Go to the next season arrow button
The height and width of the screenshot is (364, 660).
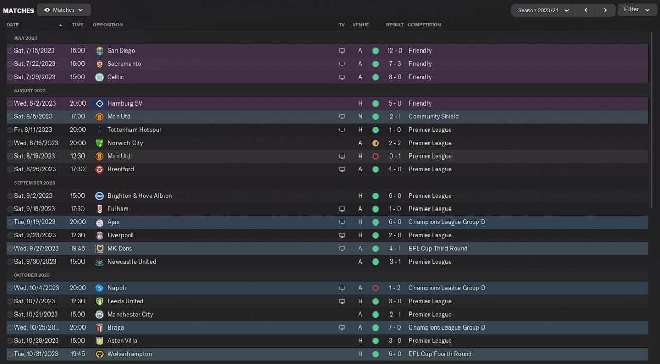(x=606, y=10)
